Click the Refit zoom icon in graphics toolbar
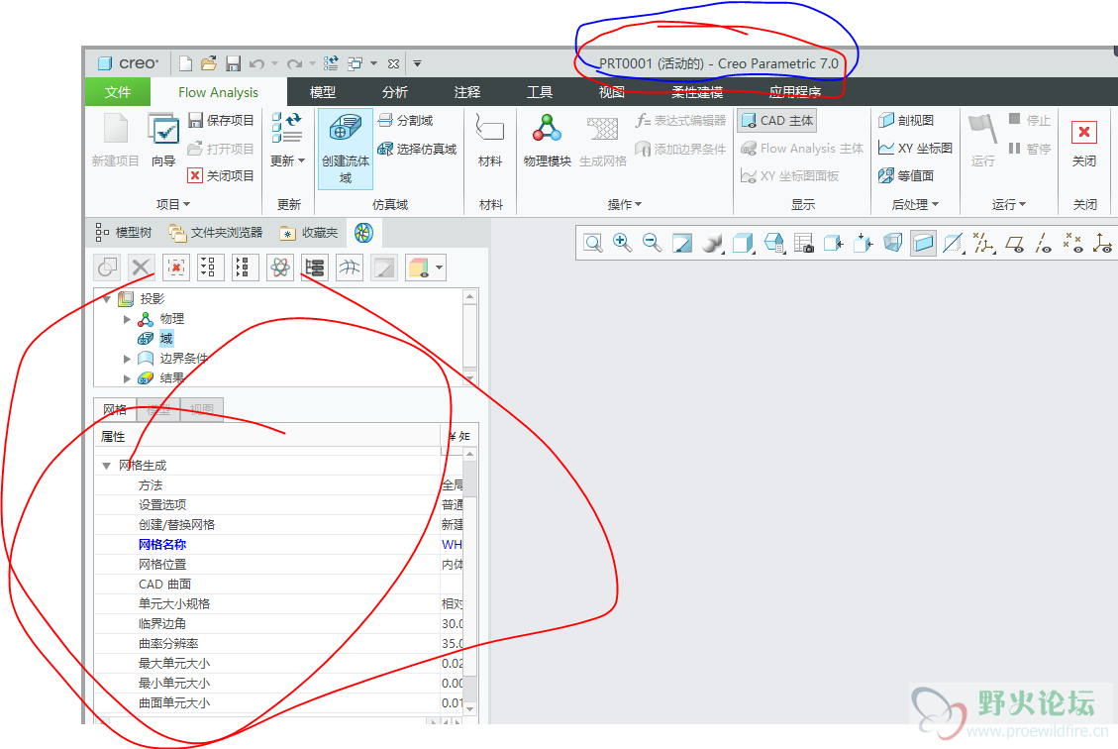Image resolution: width=1118 pixels, height=749 pixels. click(592, 244)
